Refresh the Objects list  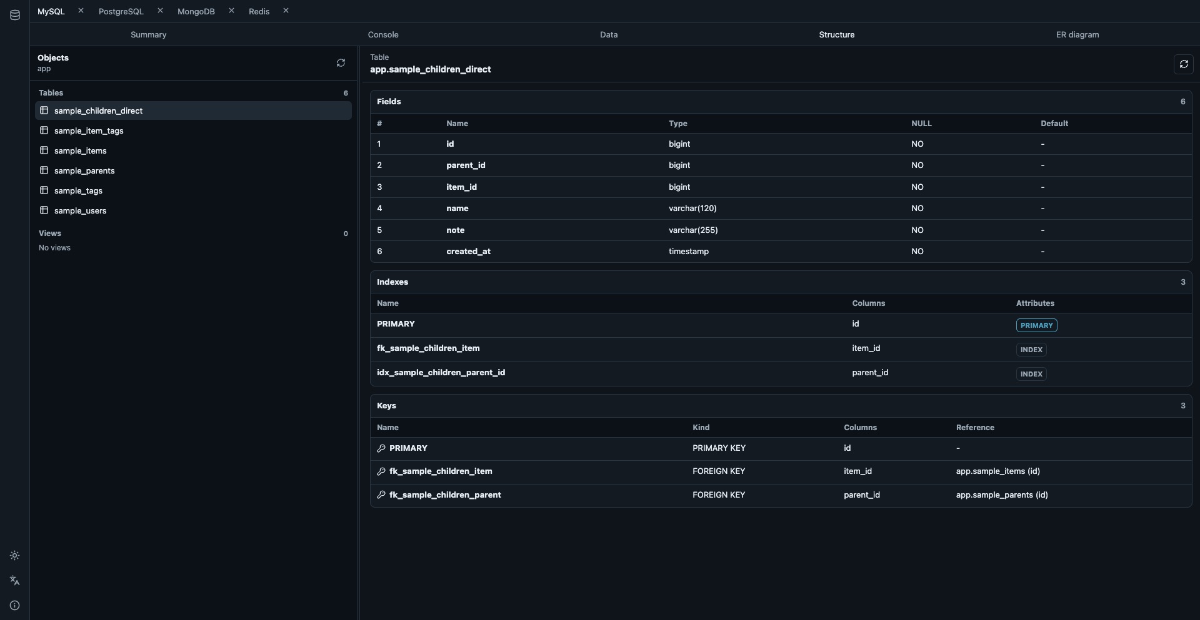(341, 63)
